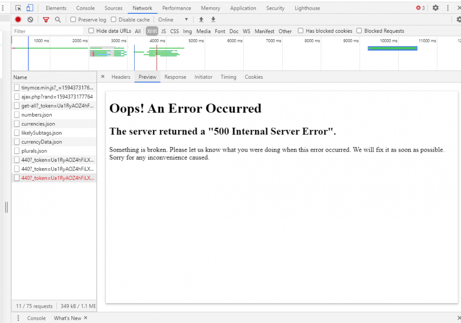Enable the Preserve log checkbox
Viewport: 461px width, 323px height.
[x=73, y=19]
